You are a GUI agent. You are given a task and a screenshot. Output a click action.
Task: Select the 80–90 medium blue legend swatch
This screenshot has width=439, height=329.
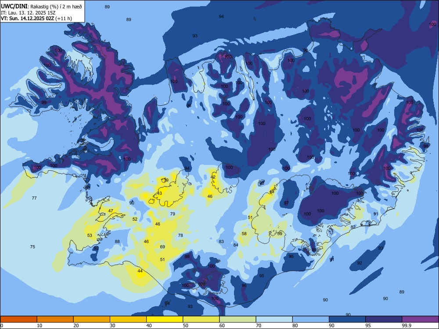tap(311, 319)
